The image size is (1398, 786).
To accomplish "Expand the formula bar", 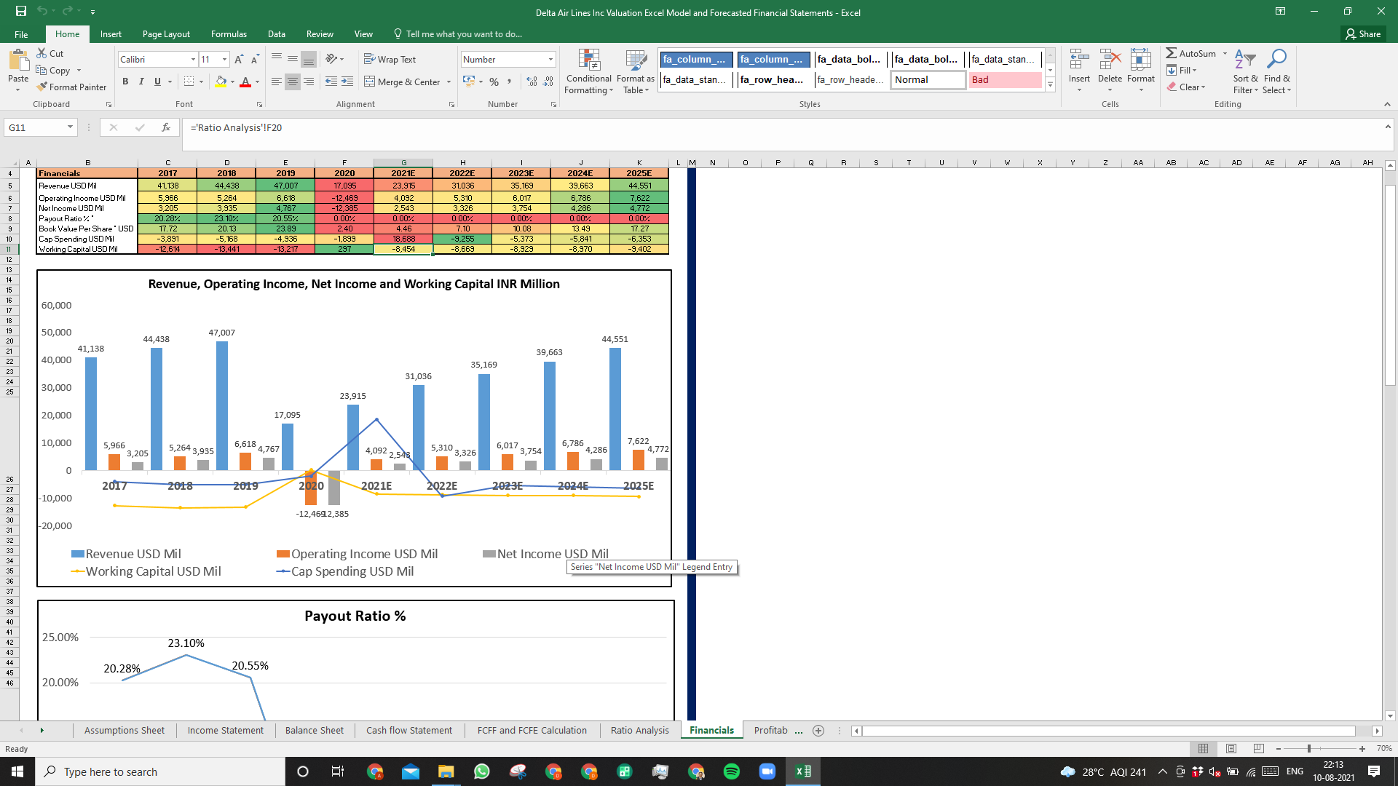I will (1388, 127).
